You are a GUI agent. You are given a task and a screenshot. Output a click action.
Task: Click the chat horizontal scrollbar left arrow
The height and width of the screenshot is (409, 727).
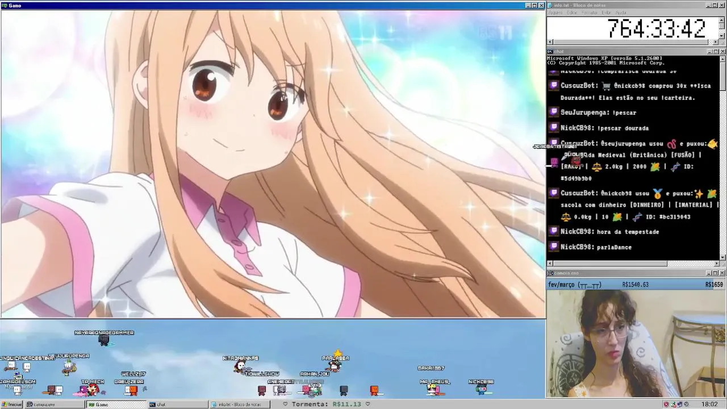click(x=550, y=264)
